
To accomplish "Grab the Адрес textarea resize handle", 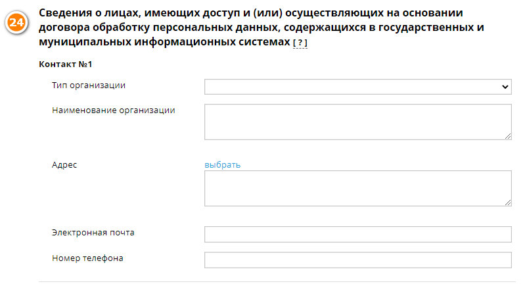I will (508, 203).
